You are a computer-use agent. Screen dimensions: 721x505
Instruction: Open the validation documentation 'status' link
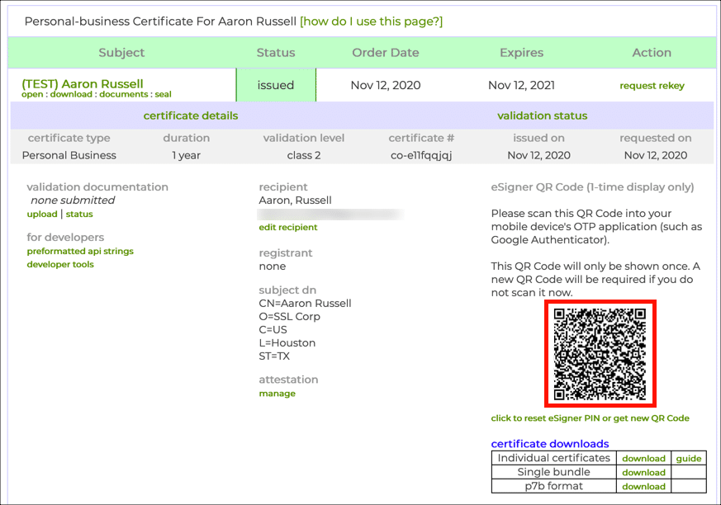pos(79,215)
